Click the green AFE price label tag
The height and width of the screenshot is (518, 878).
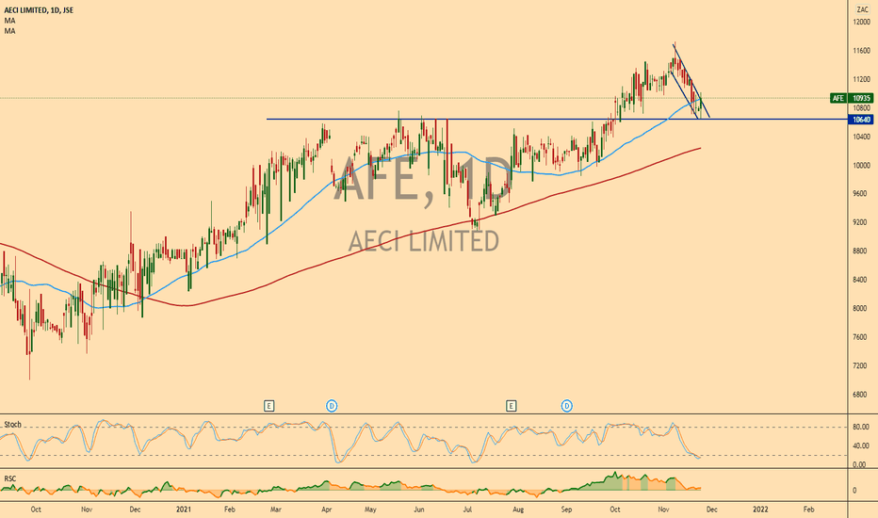click(x=837, y=98)
